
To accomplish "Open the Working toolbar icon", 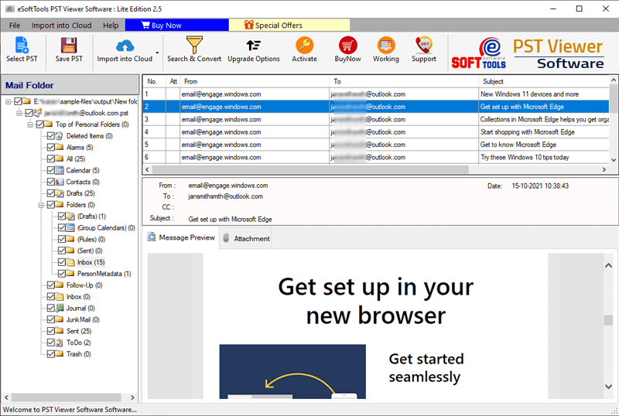I will [385, 46].
